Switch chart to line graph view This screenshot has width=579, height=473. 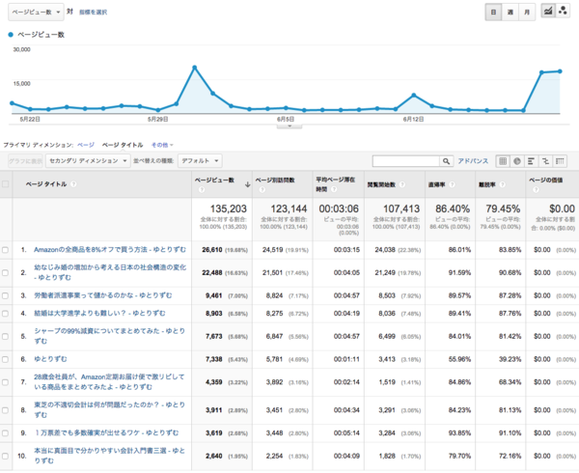tap(548, 11)
